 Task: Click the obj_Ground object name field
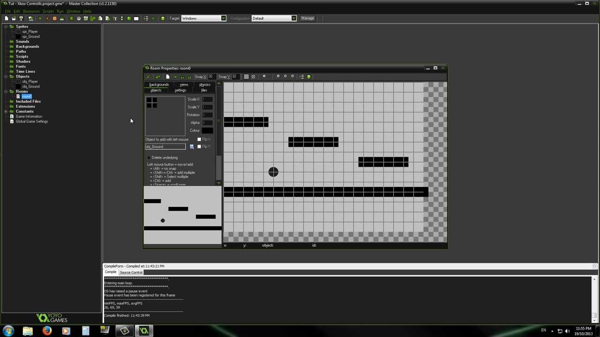click(x=165, y=147)
